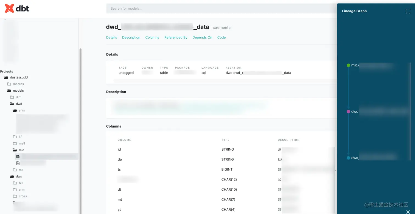The width and height of the screenshot is (415, 214).
Task: Collapse the dustess_dbt project folder
Action: [16, 77]
